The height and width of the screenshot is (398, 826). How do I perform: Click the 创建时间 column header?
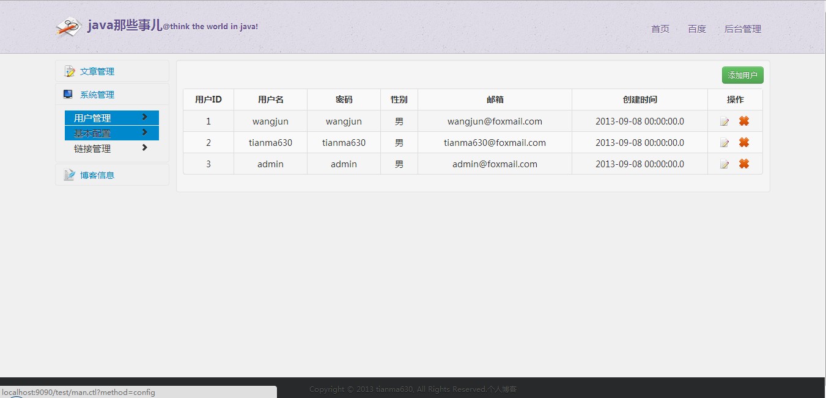[x=640, y=99]
